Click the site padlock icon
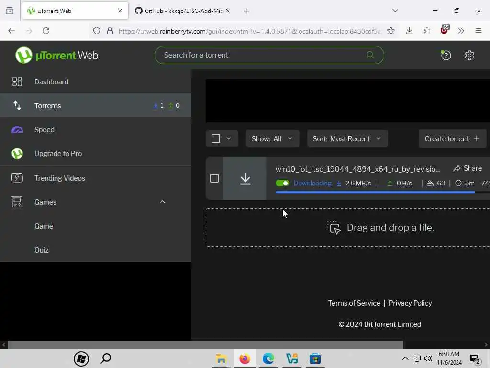The width and height of the screenshot is (490, 368). click(110, 31)
